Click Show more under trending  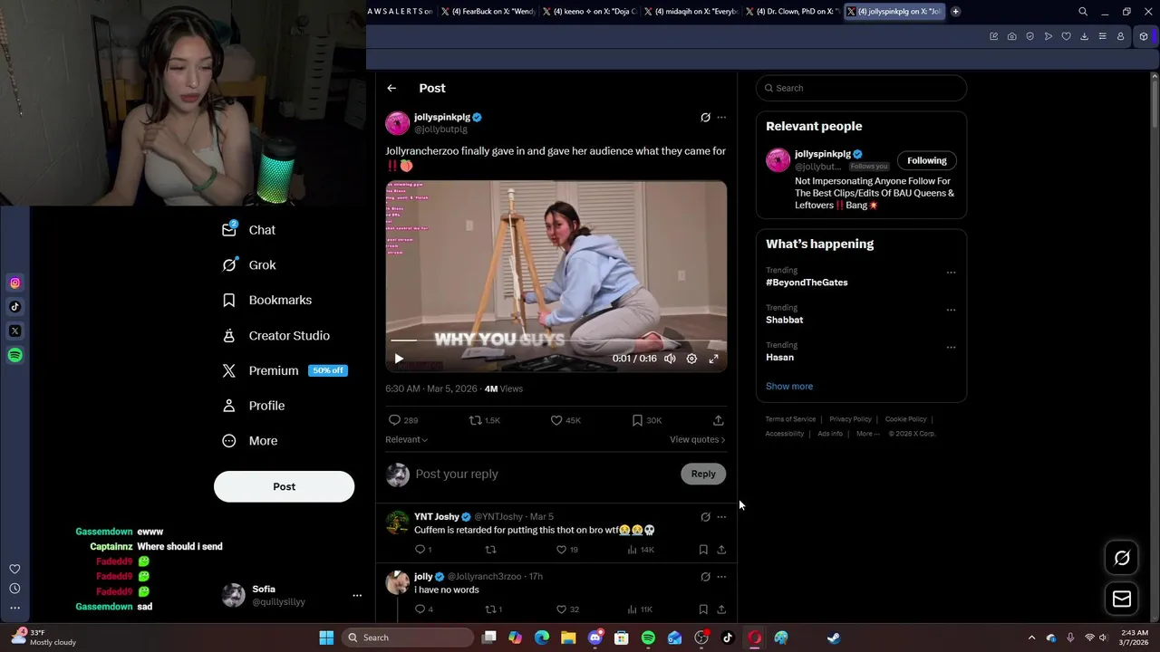tap(789, 387)
